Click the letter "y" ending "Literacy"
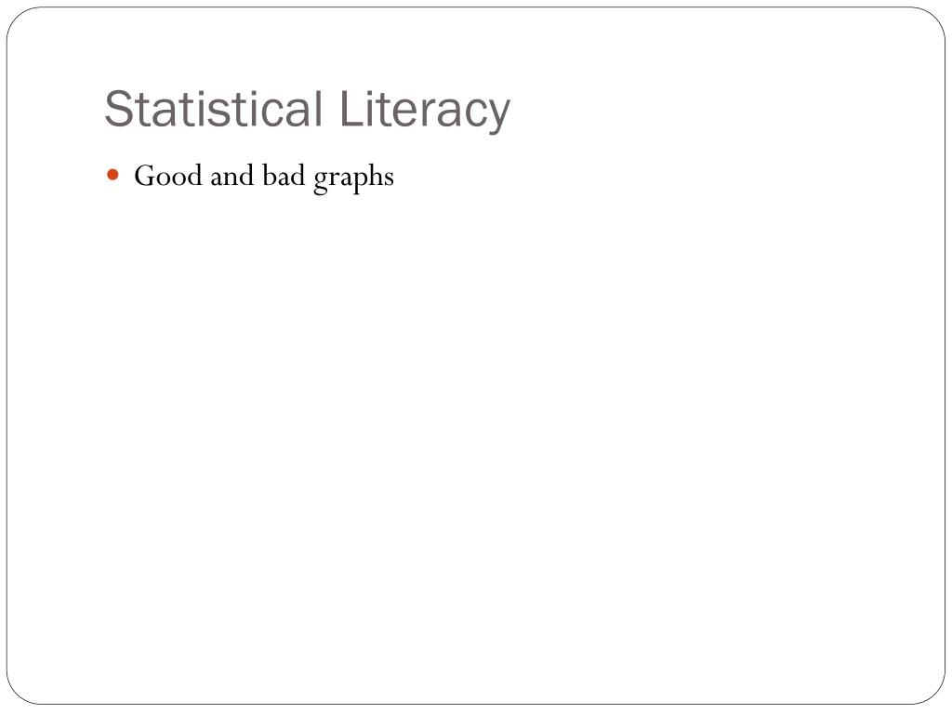Image resolution: width=952 pixels, height=714 pixels. pos(498,115)
